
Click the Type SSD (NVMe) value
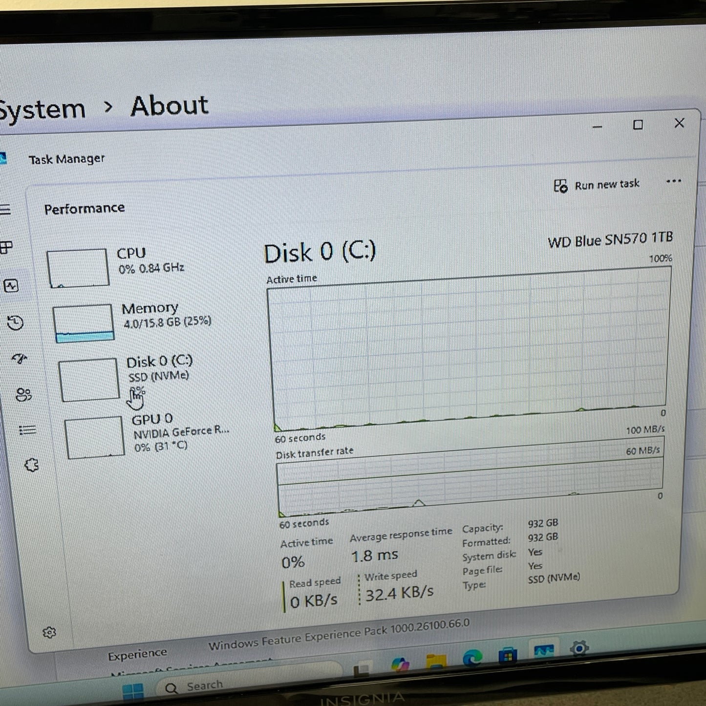click(554, 578)
